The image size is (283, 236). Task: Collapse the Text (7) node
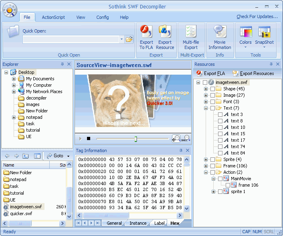coord(206,108)
